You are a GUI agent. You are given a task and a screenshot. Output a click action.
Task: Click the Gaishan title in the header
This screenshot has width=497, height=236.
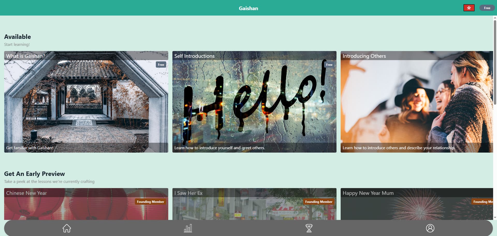[x=248, y=8]
